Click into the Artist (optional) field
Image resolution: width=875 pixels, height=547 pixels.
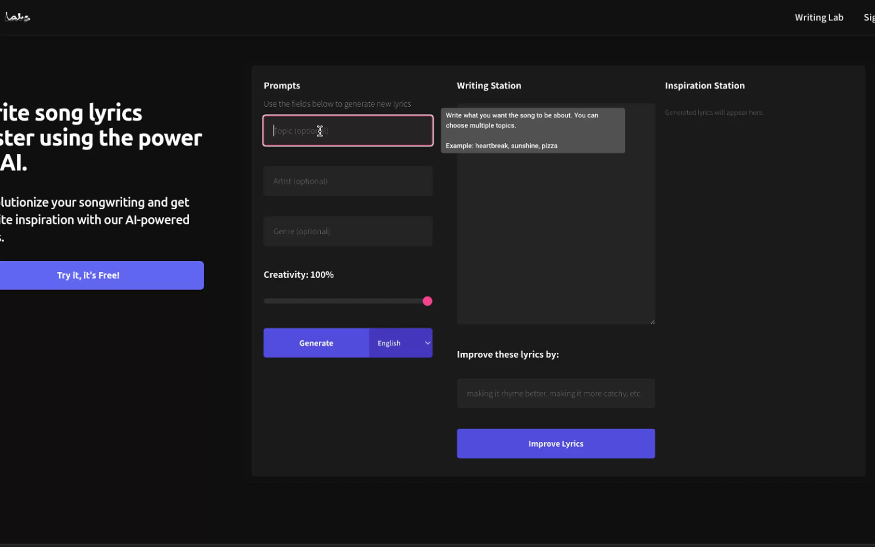coord(348,181)
